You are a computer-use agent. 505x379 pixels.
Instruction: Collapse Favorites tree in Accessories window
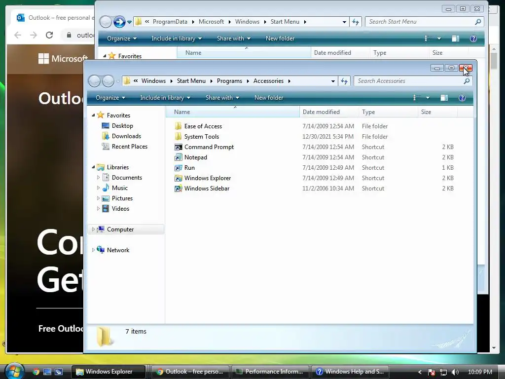tap(93, 115)
